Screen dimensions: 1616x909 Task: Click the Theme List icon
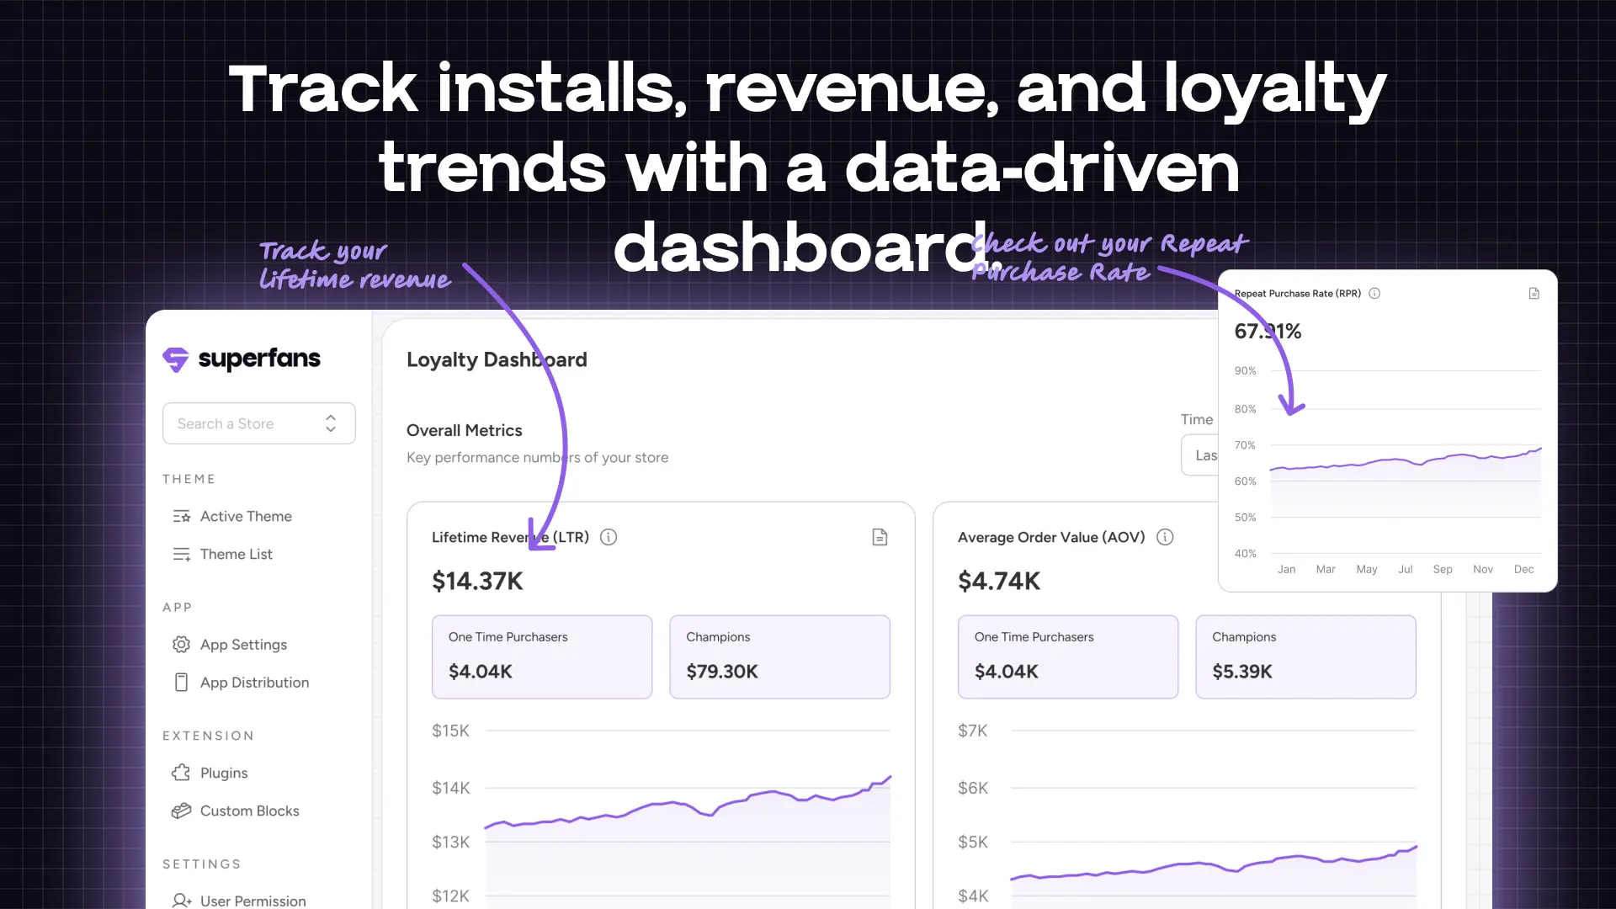pyautogui.click(x=181, y=554)
